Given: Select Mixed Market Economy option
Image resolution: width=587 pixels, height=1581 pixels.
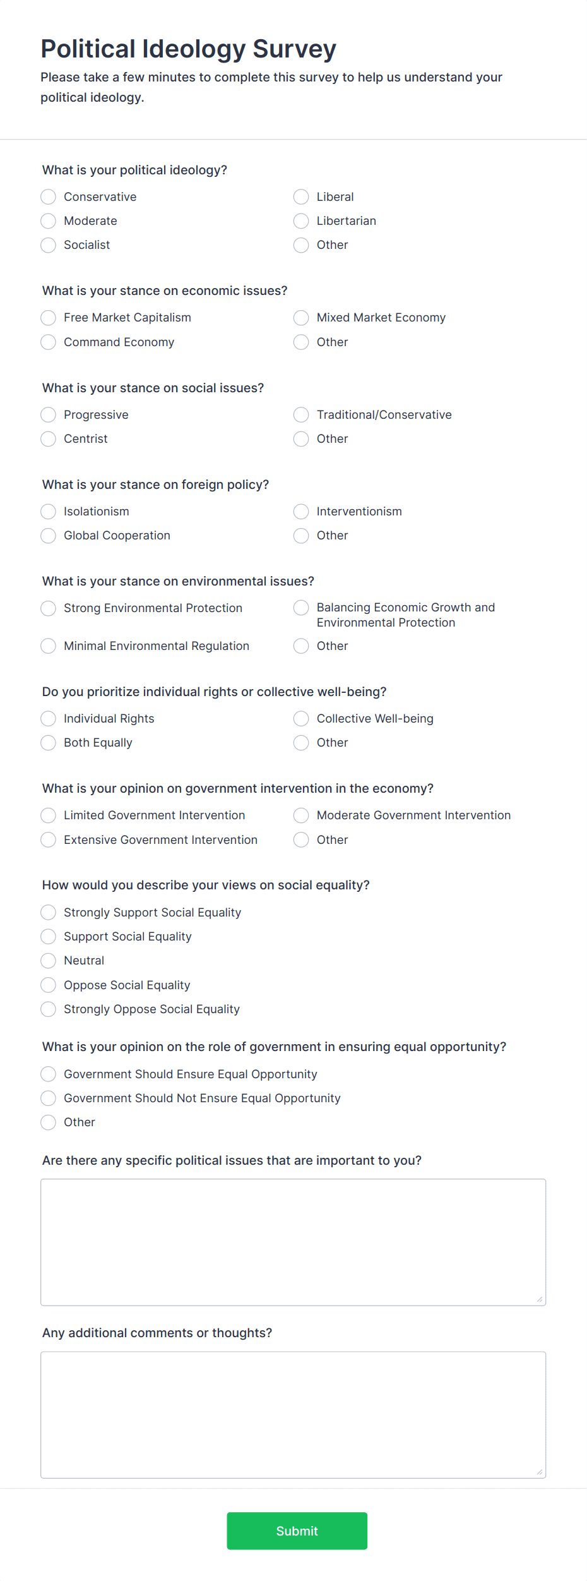Looking at the screenshot, I should click(x=301, y=318).
